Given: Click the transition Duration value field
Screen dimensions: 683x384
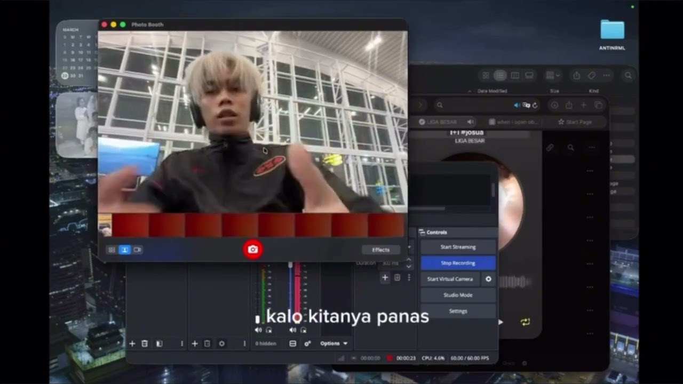Looking at the screenshot, I should 391,263.
